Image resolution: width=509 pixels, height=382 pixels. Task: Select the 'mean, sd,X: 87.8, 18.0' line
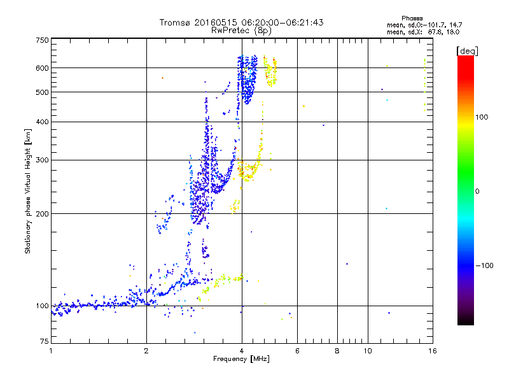coord(423,32)
